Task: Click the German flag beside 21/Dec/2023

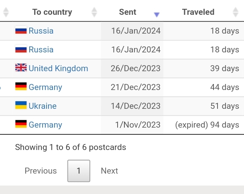Action: point(21,86)
